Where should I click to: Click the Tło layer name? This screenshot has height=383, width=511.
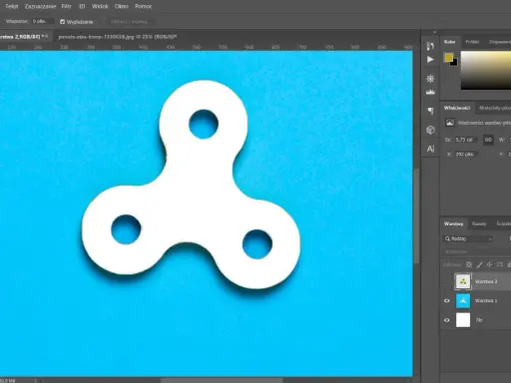[x=479, y=320]
